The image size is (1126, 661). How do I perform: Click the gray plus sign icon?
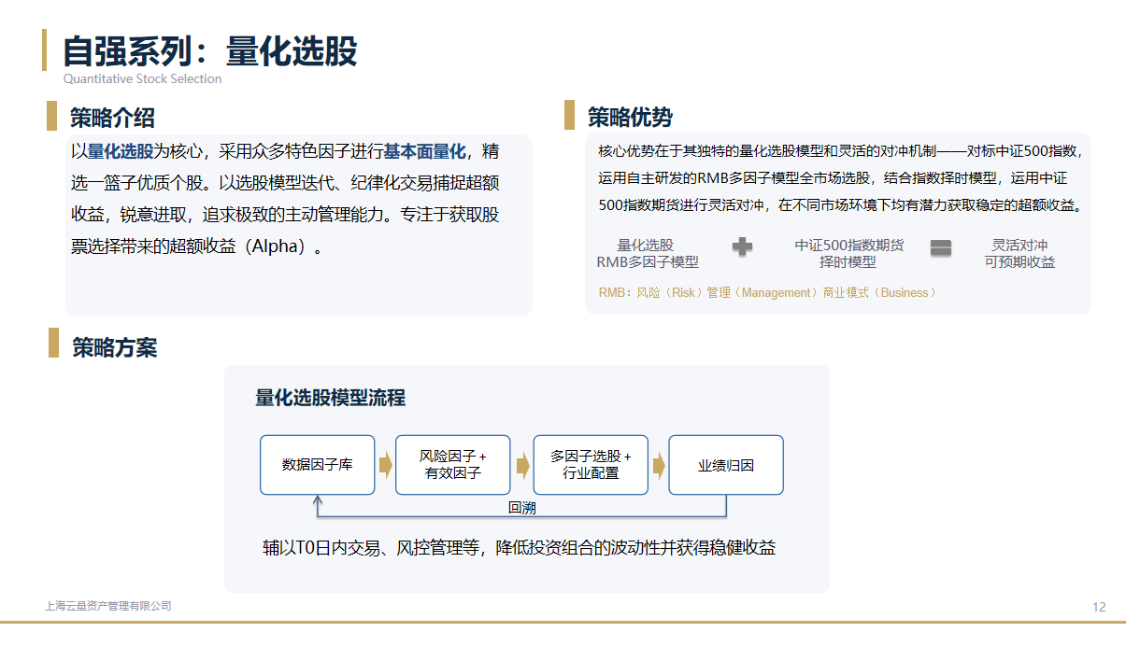click(x=742, y=247)
